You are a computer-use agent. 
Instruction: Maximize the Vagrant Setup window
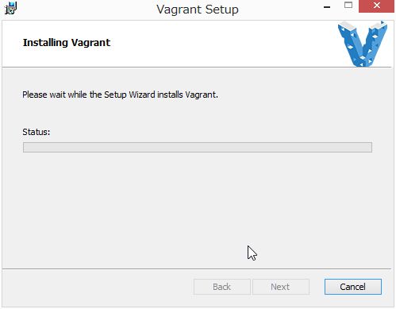348,6
